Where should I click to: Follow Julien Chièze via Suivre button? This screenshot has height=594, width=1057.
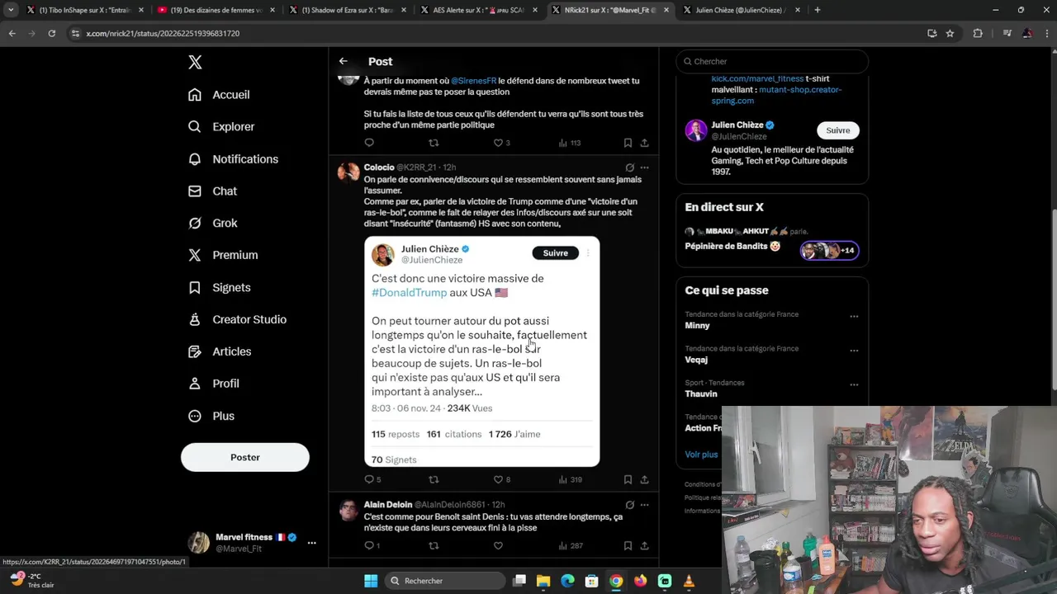tap(837, 130)
